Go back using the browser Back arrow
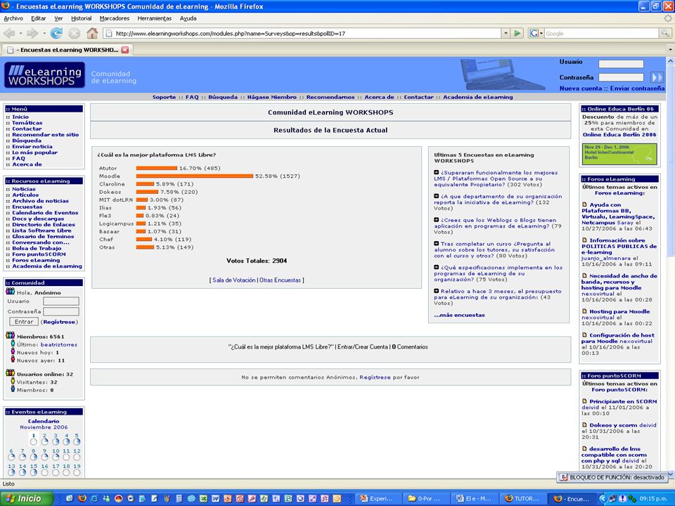The height and width of the screenshot is (506, 675). click(8, 33)
